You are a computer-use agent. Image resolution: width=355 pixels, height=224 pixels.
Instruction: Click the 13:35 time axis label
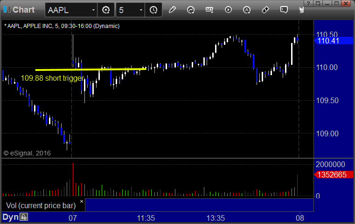click(x=216, y=218)
